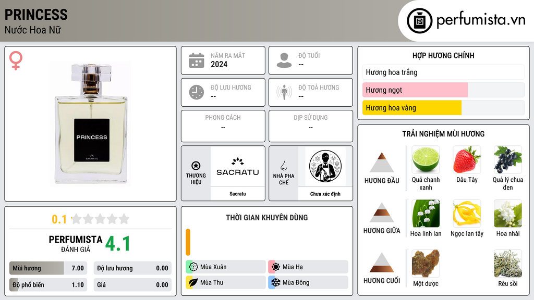This screenshot has height=300, width=534.
Task: Click the green 4.1 Perfumista rating
Action: pos(118,244)
